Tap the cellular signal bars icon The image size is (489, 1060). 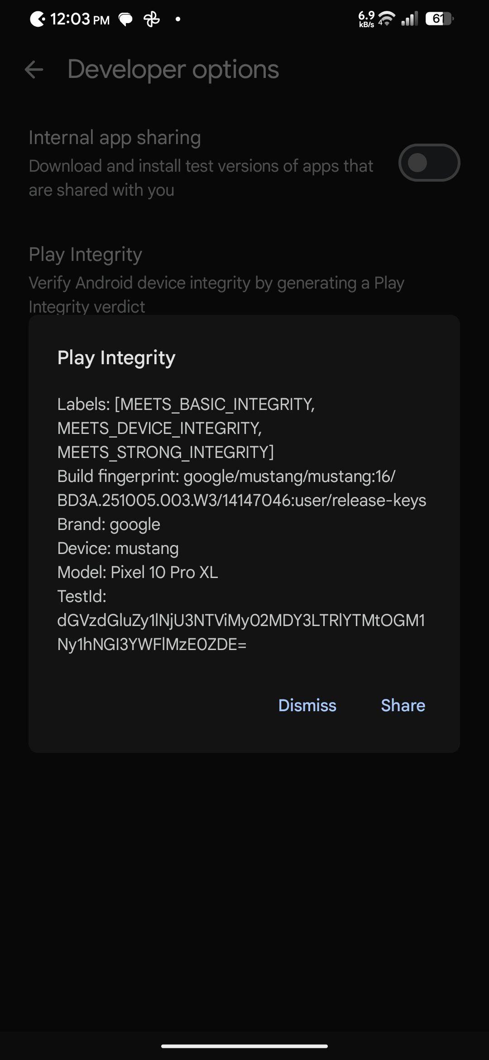(x=409, y=19)
